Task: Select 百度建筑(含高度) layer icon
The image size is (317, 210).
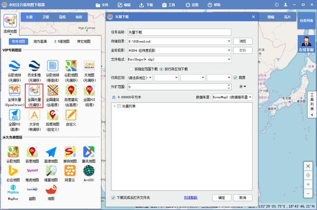Action: point(71,90)
